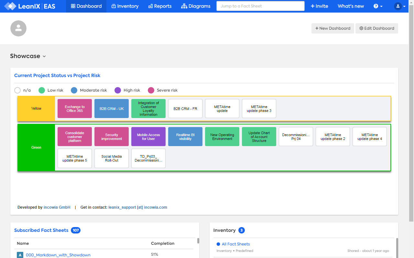Click the Completion column header
The image size is (414, 258).
[x=163, y=243]
